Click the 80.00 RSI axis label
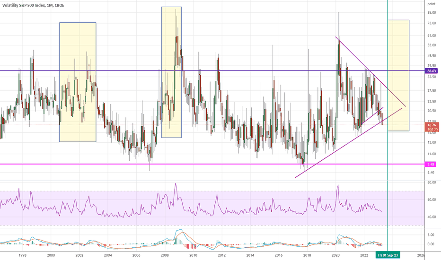 [432, 182]
